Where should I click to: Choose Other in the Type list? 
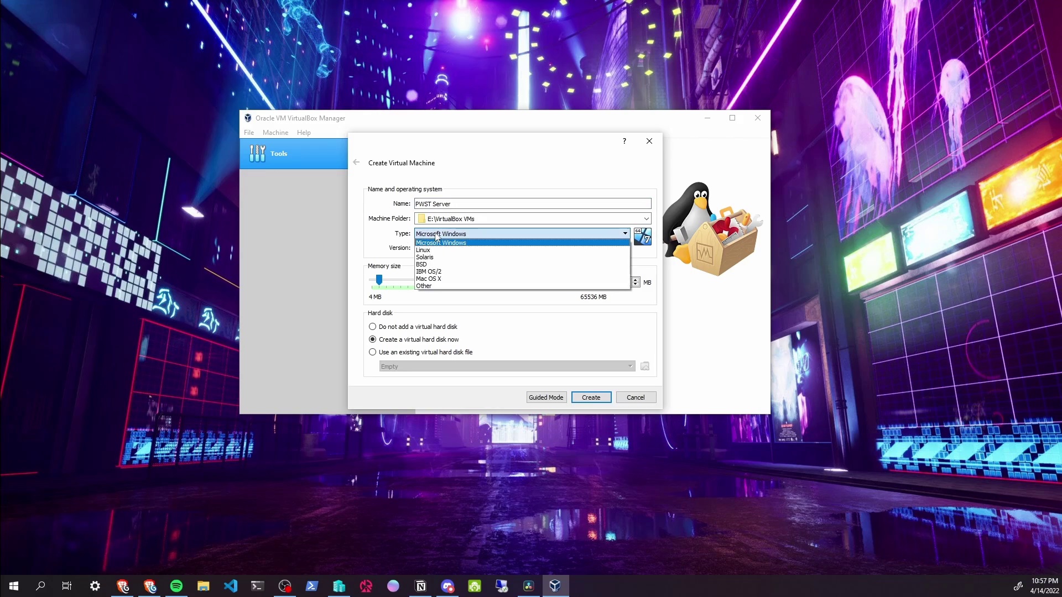click(x=522, y=286)
